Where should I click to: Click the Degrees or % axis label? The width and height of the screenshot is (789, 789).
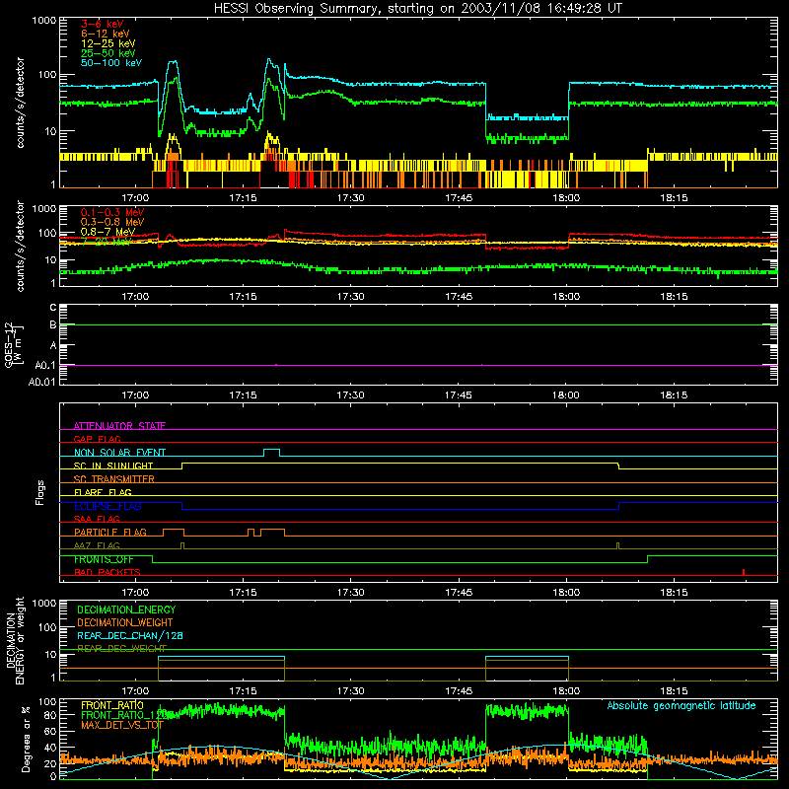[x=26, y=739]
